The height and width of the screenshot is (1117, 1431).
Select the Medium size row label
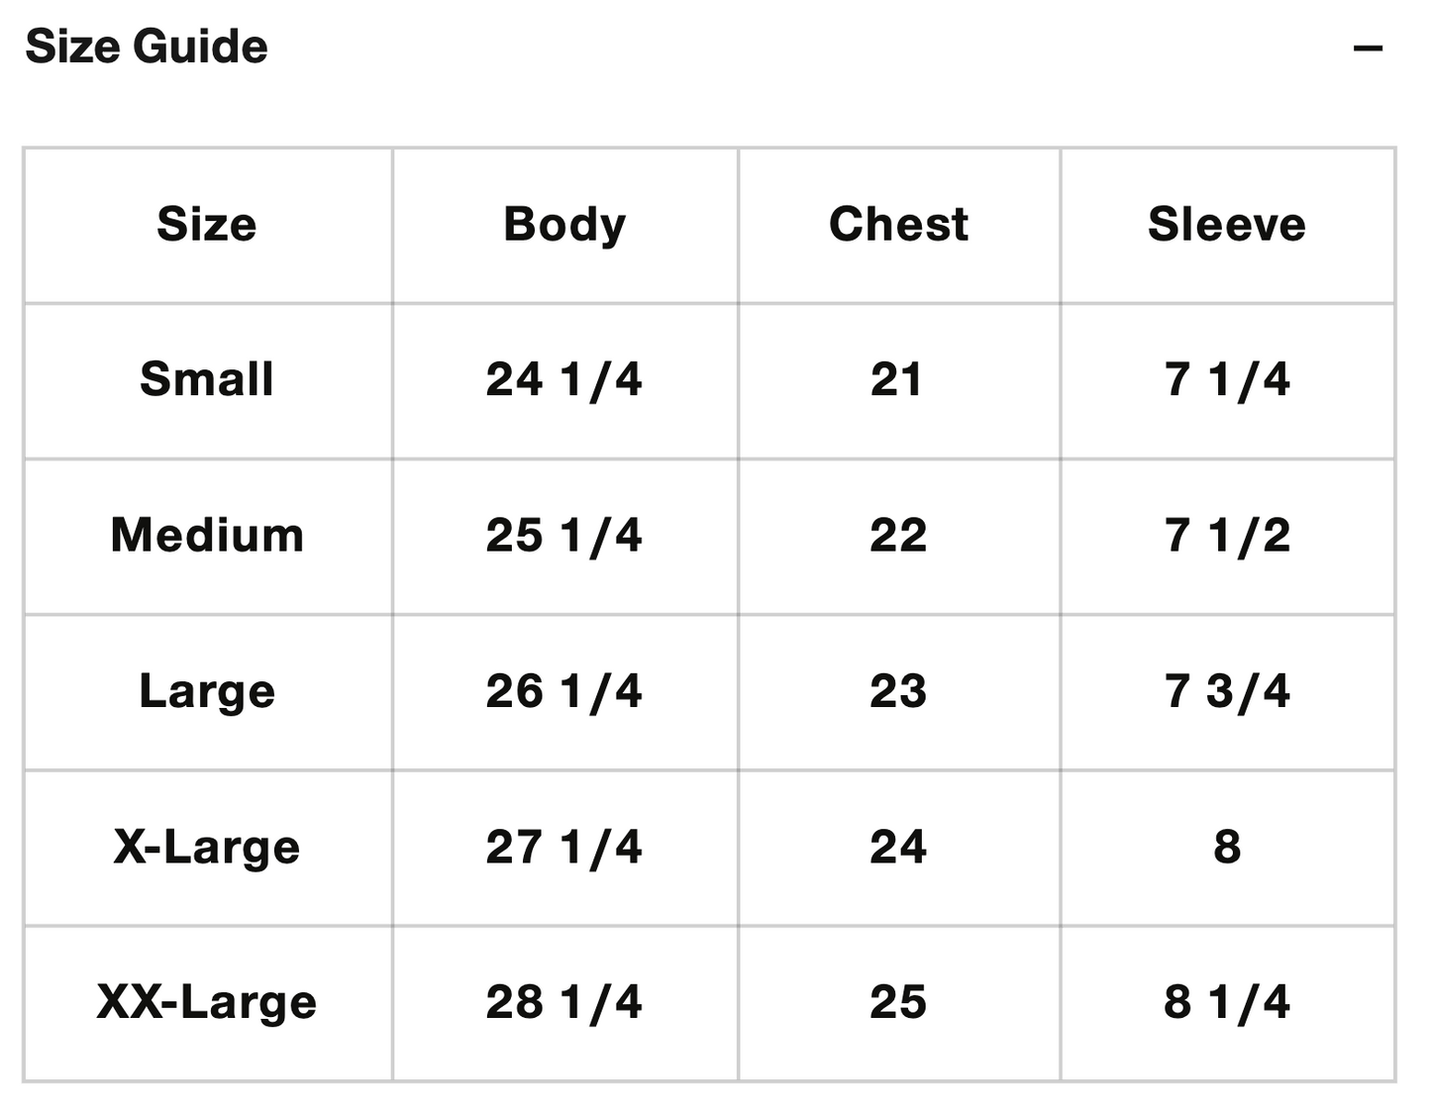[x=207, y=536]
